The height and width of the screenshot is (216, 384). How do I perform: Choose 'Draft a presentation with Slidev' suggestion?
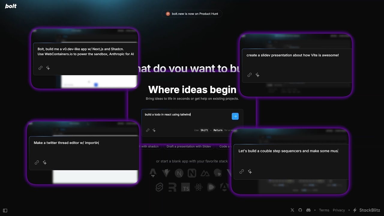tap(189, 146)
